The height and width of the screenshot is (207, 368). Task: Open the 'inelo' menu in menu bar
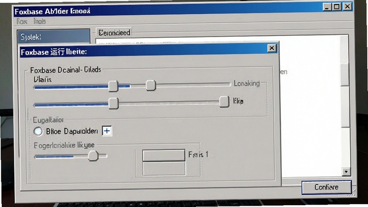tap(40, 21)
